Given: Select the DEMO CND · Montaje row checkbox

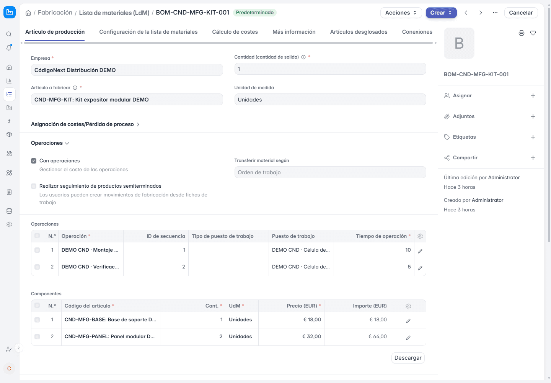Looking at the screenshot, I should (x=37, y=250).
